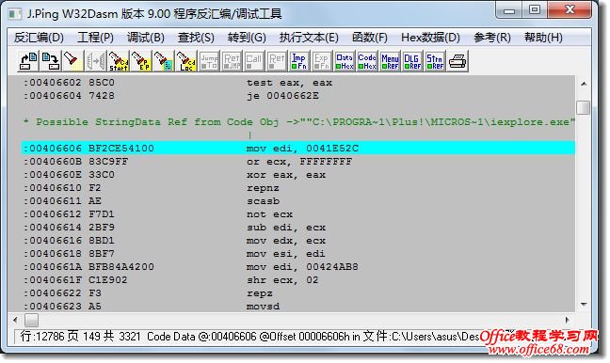This screenshot has width=610, height=363.
Task: Maximize the W32Dasm window
Action: click(535, 9)
